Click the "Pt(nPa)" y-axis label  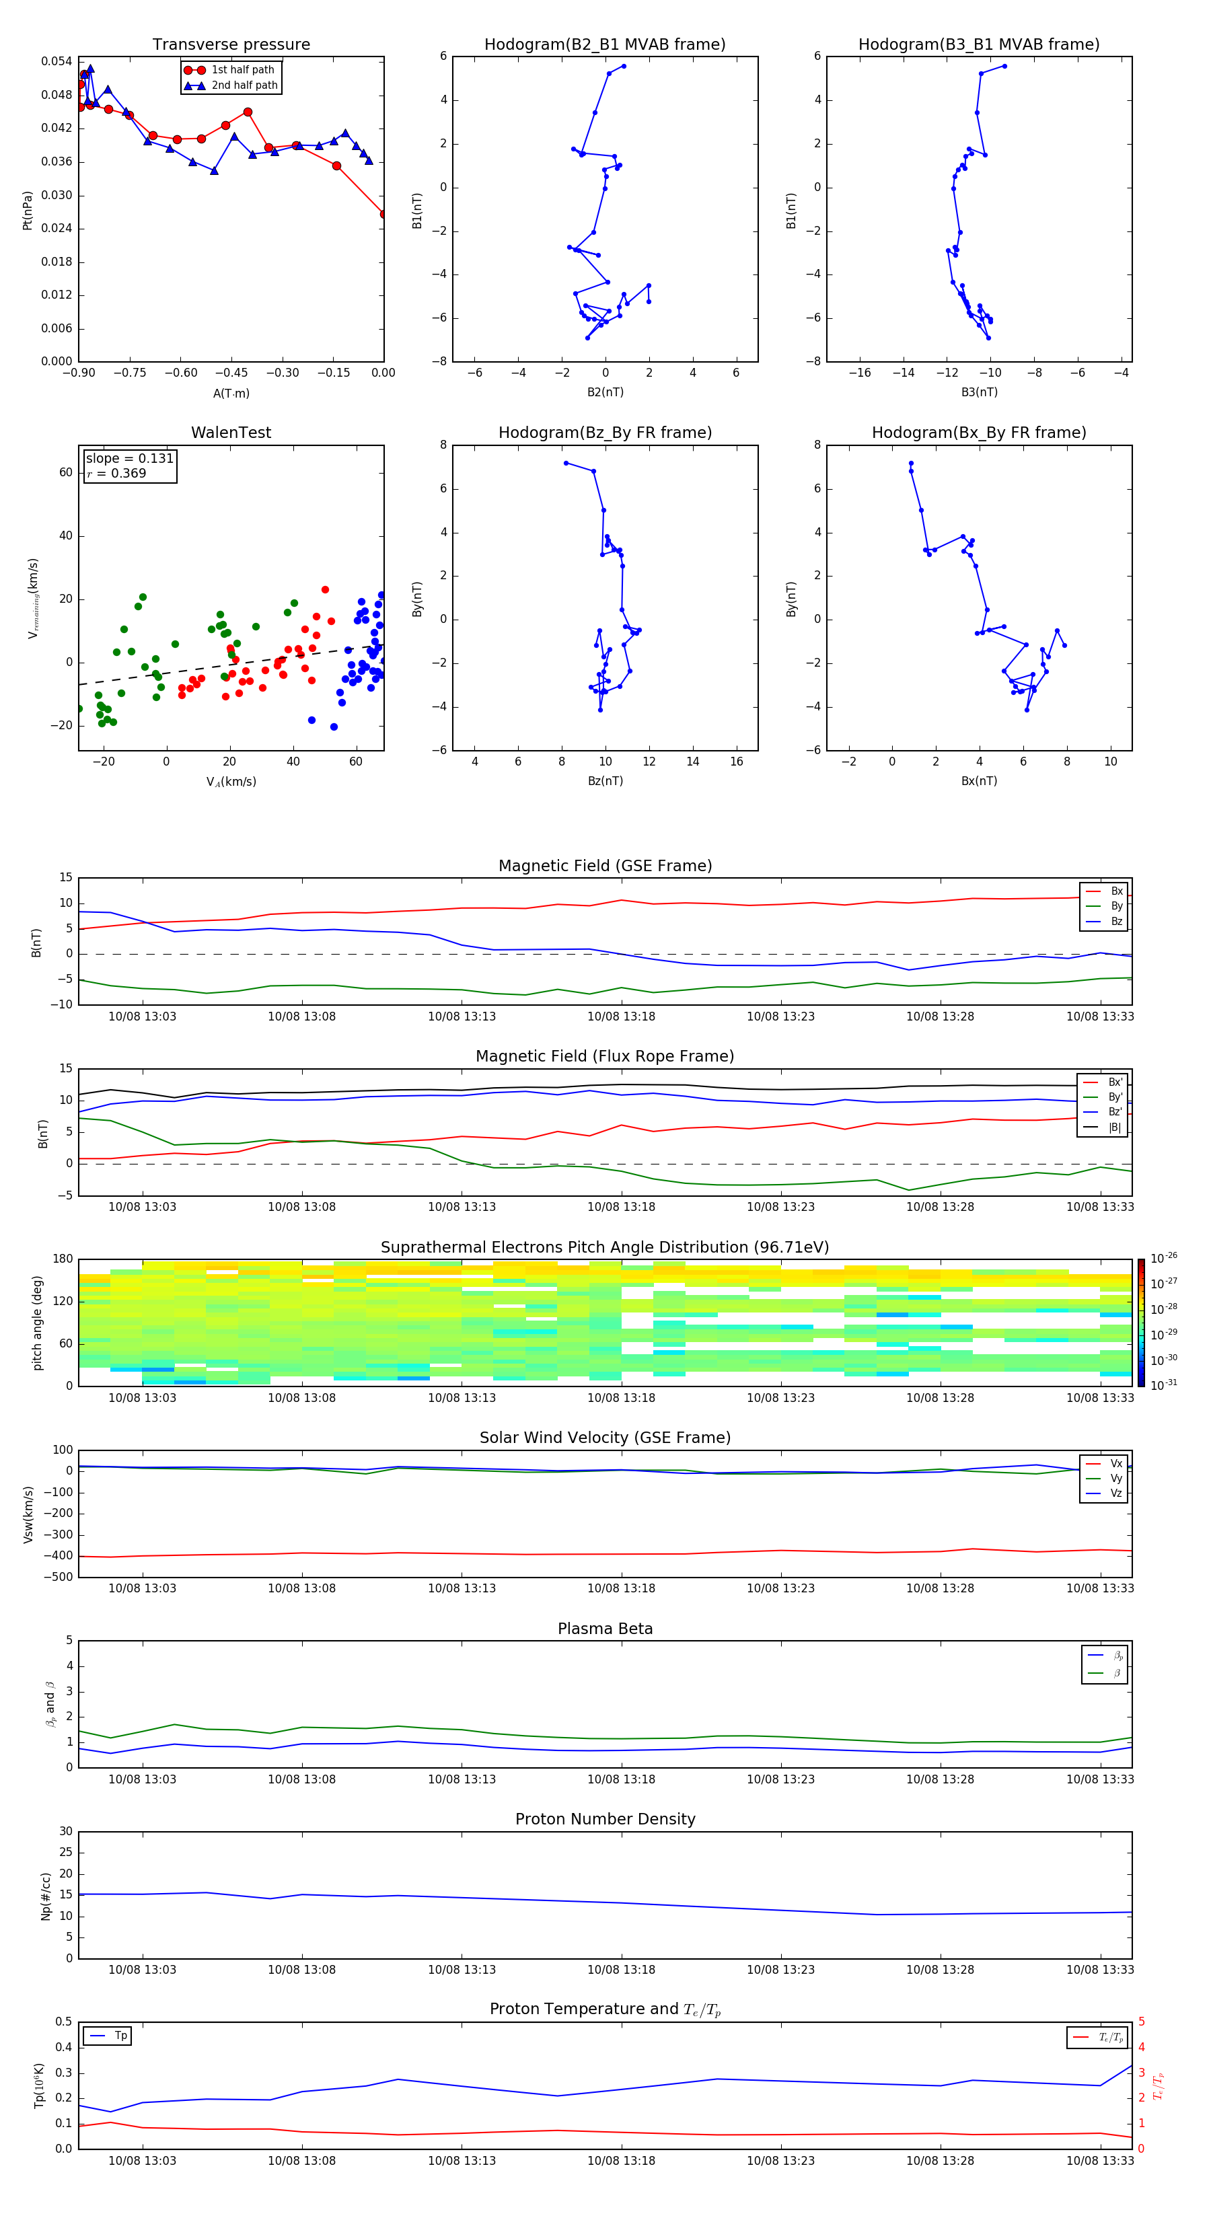[28, 211]
